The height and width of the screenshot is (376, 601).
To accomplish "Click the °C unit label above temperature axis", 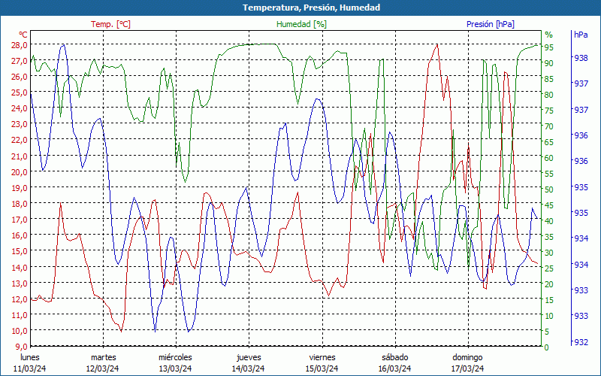I will [x=23, y=34].
